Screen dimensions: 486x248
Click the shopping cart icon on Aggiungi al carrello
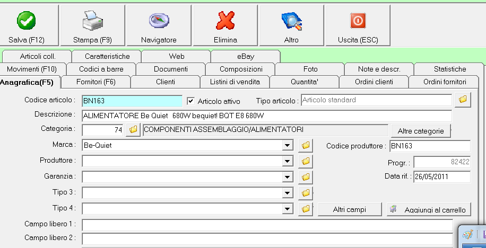393,209
